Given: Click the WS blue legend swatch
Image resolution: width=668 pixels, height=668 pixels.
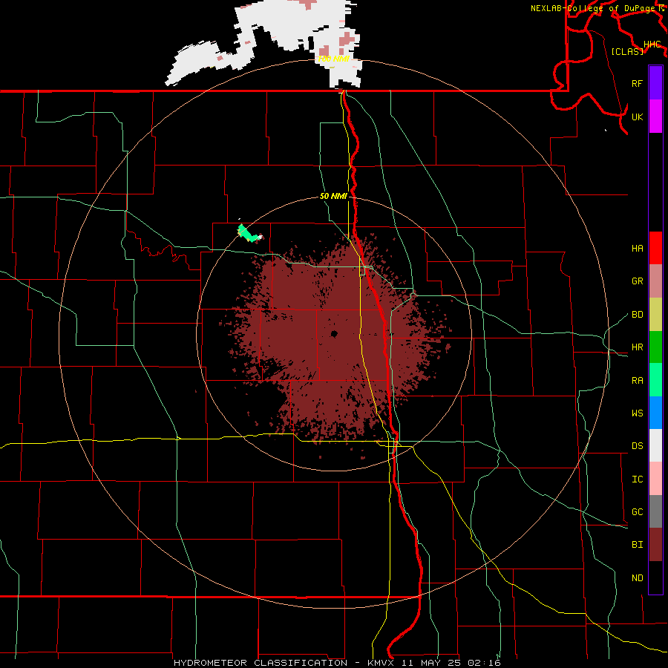Looking at the screenshot, I should [x=655, y=413].
